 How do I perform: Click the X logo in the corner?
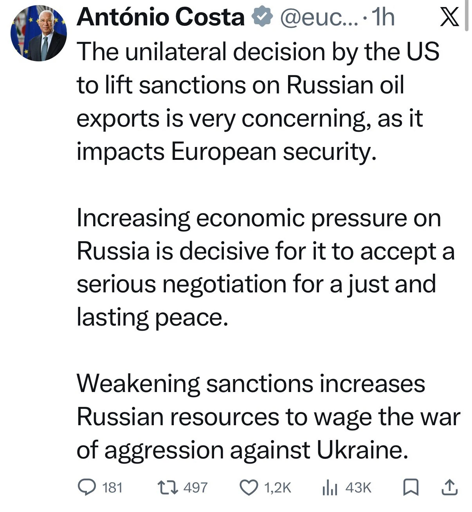pos(449,18)
